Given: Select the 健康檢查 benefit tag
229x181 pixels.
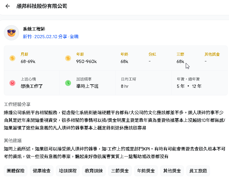Looking at the screenshot, I should click(x=42, y=171).
